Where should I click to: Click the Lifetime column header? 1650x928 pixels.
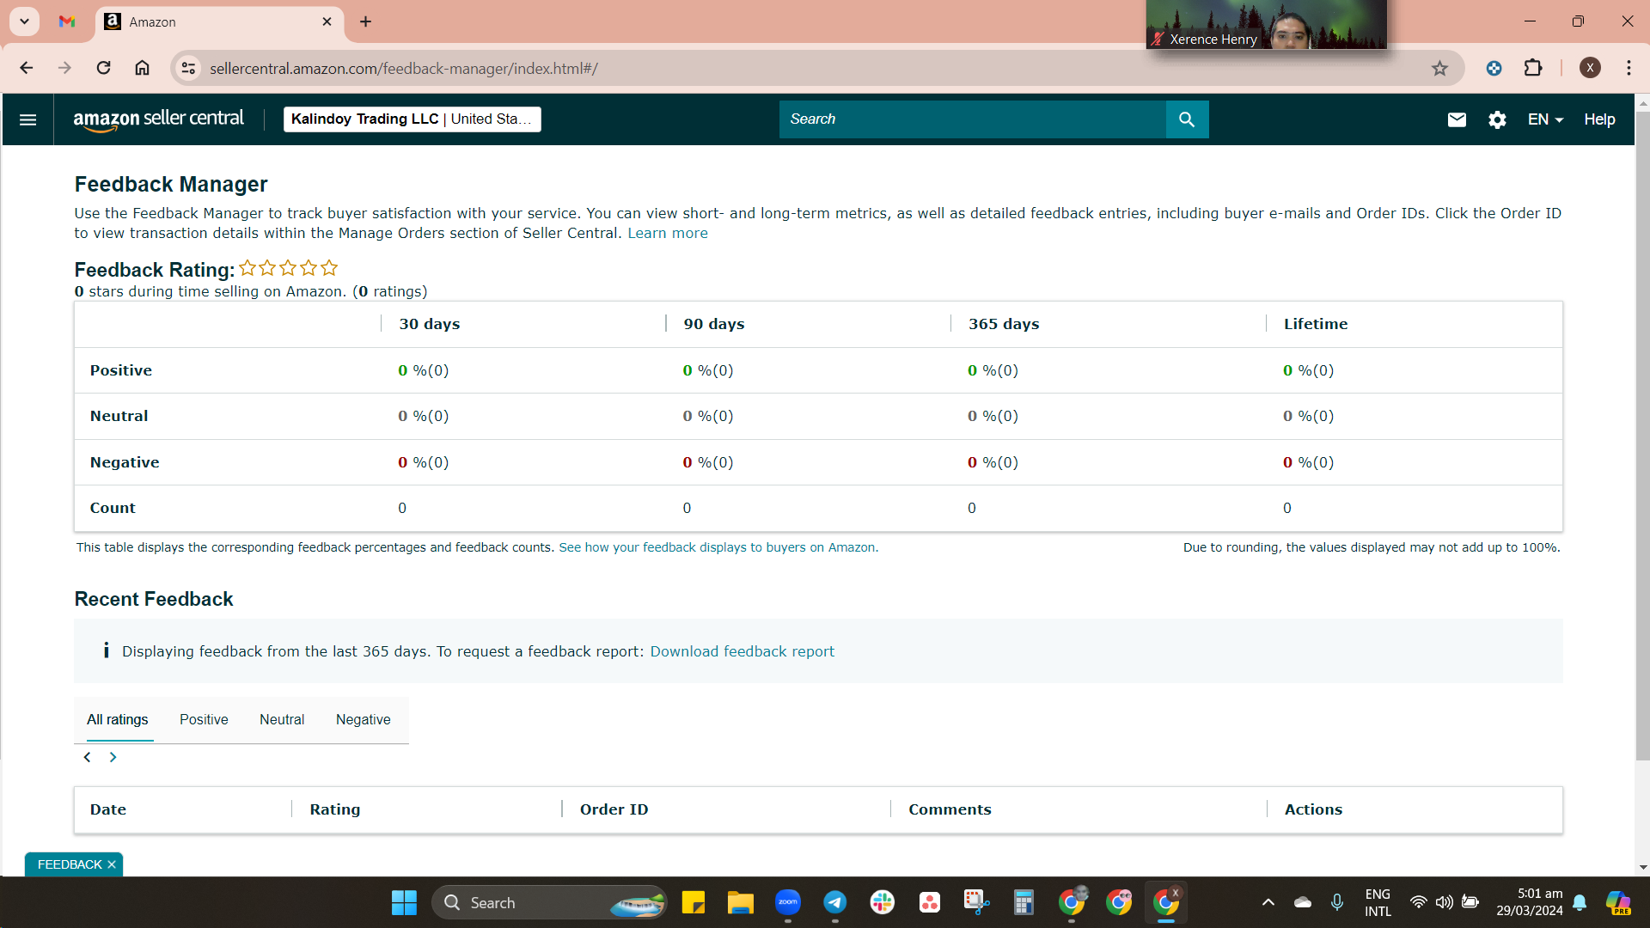click(1316, 324)
